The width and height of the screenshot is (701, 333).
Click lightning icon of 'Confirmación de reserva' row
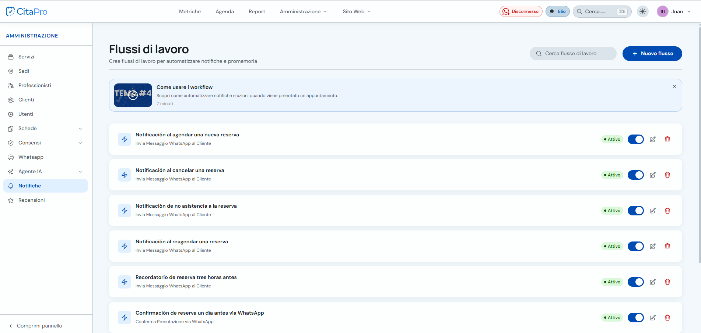pyautogui.click(x=125, y=318)
